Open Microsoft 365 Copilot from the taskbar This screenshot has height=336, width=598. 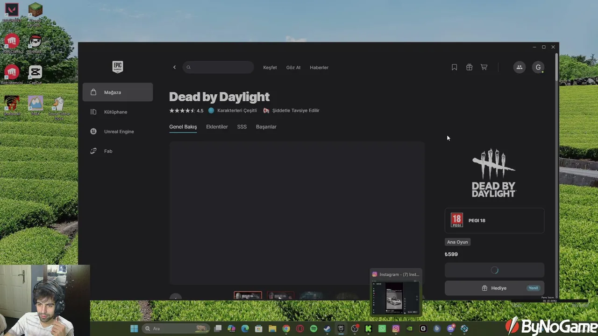[231, 329]
